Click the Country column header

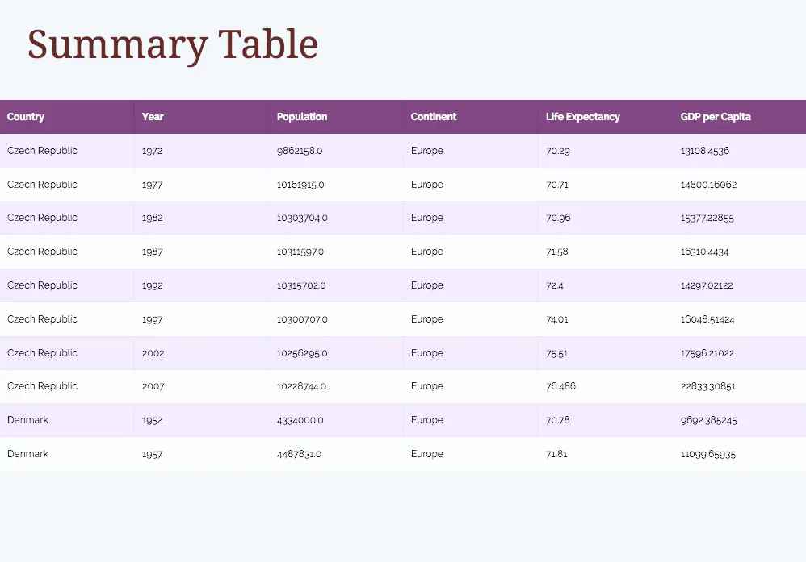click(26, 117)
